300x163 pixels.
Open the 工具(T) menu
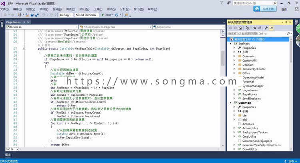(x=98, y=9)
